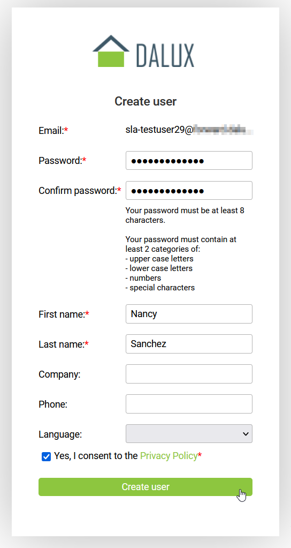The image size is (291, 548).
Task: Focus the Password input field
Action: click(189, 160)
